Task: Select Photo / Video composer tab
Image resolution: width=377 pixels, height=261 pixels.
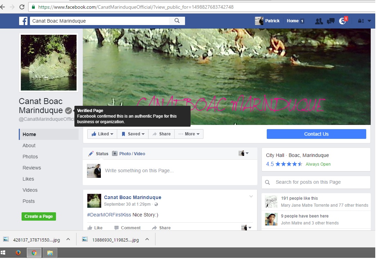Action: (x=129, y=154)
